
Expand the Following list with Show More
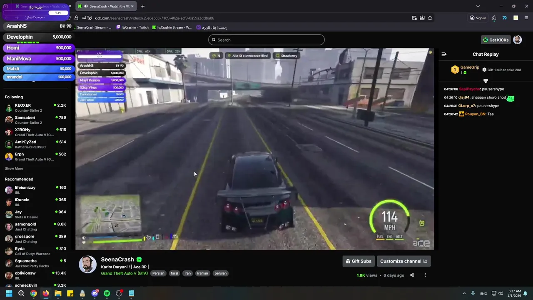coord(14,169)
